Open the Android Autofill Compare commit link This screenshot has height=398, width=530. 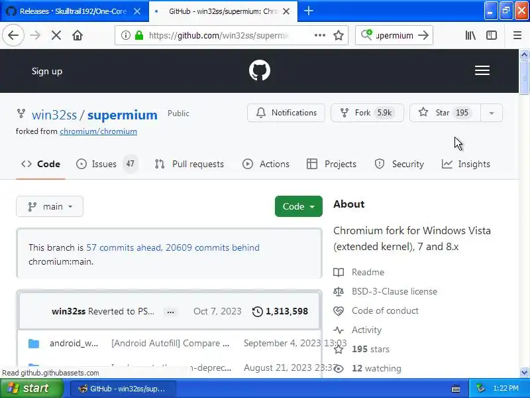(x=170, y=343)
